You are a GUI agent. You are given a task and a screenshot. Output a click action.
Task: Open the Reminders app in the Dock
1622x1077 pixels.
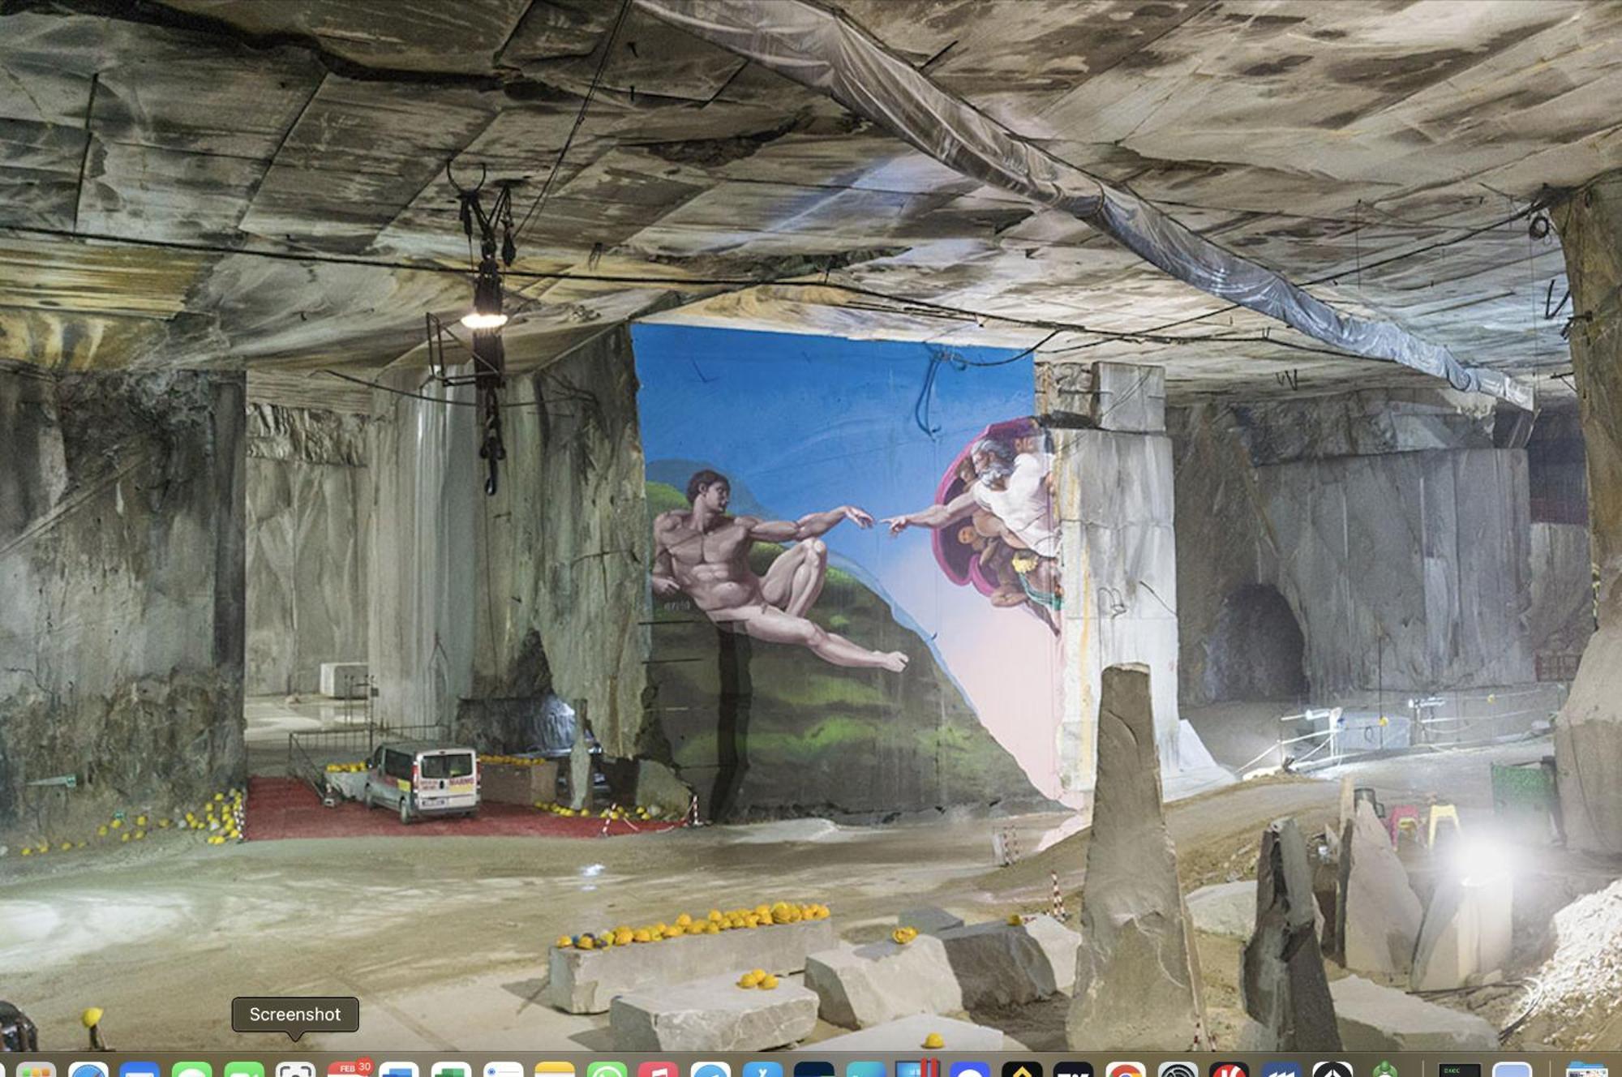coord(504,1071)
